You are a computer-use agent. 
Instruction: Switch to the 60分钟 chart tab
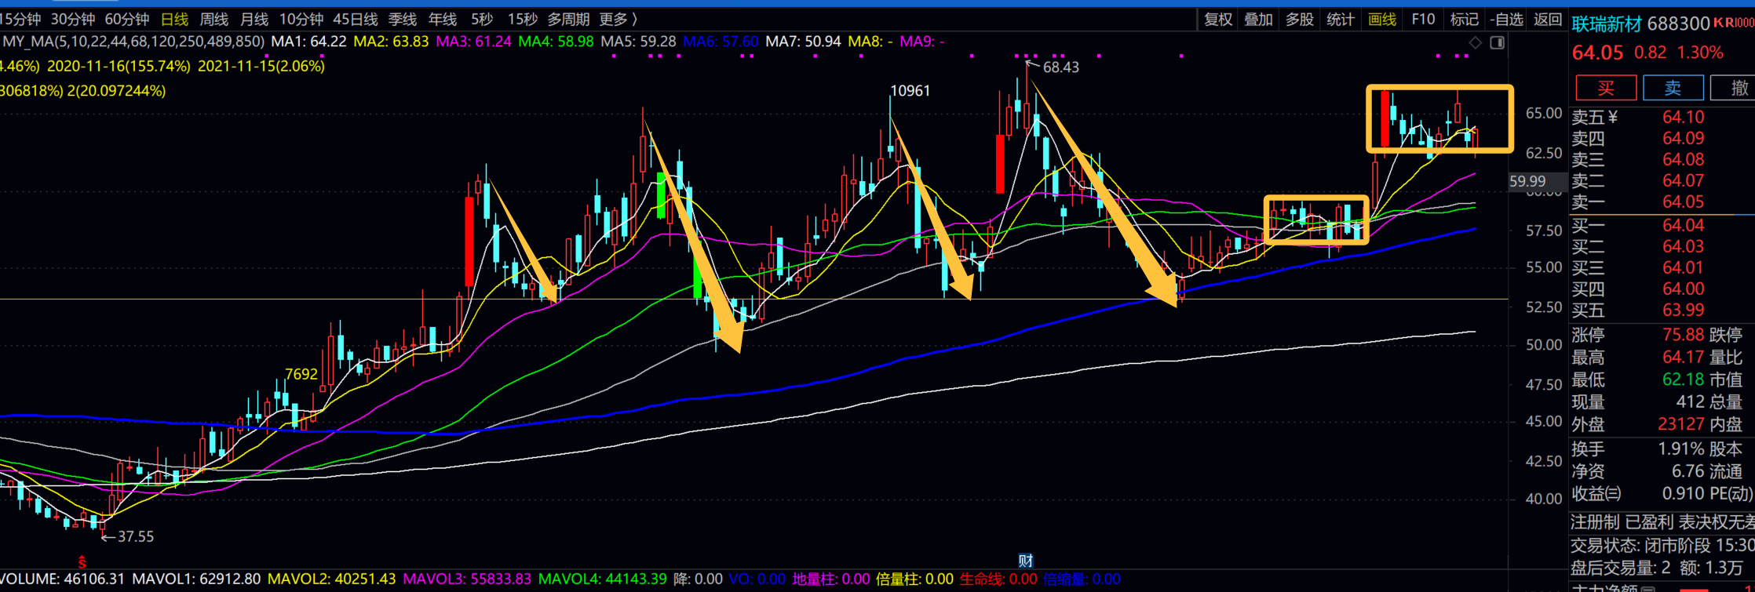[x=126, y=20]
